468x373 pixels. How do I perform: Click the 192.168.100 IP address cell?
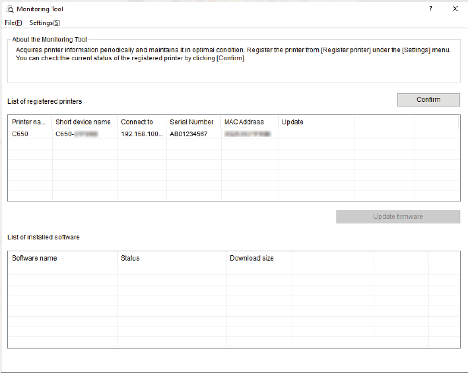(141, 134)
